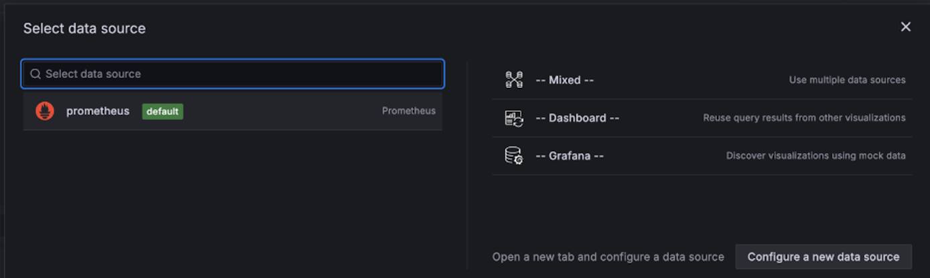Click the Prometheus type label at row end
This screenshot has height=278, width=930.
pos(408,111)
